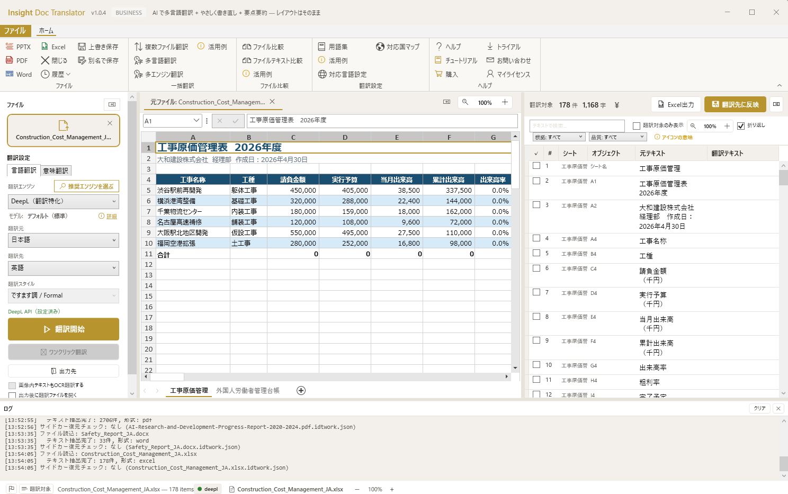The width and height of the screenshot is (788, 494).
Task: Toggle 折り返し wrap checkbox
Action: click(x=741, y=125)
